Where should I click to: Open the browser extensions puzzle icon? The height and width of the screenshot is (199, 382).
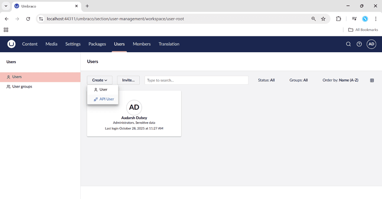click(x=339, y=19)
